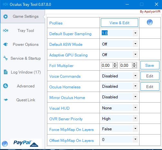
Task: Click the Oculus headset icon in title bar
Action: click(x=5, y=4)
